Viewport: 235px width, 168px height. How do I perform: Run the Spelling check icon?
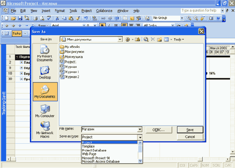pyautogui.click(x=49, y=18)
